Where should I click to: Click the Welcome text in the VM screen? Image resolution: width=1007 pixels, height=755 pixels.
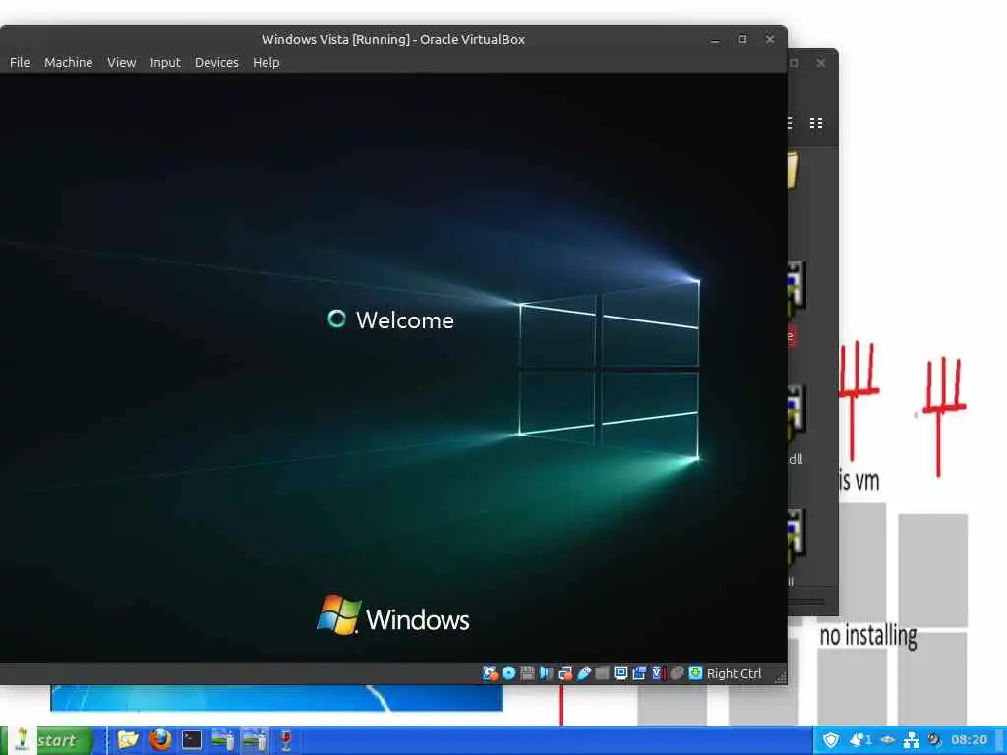click(x=405, y=319)
